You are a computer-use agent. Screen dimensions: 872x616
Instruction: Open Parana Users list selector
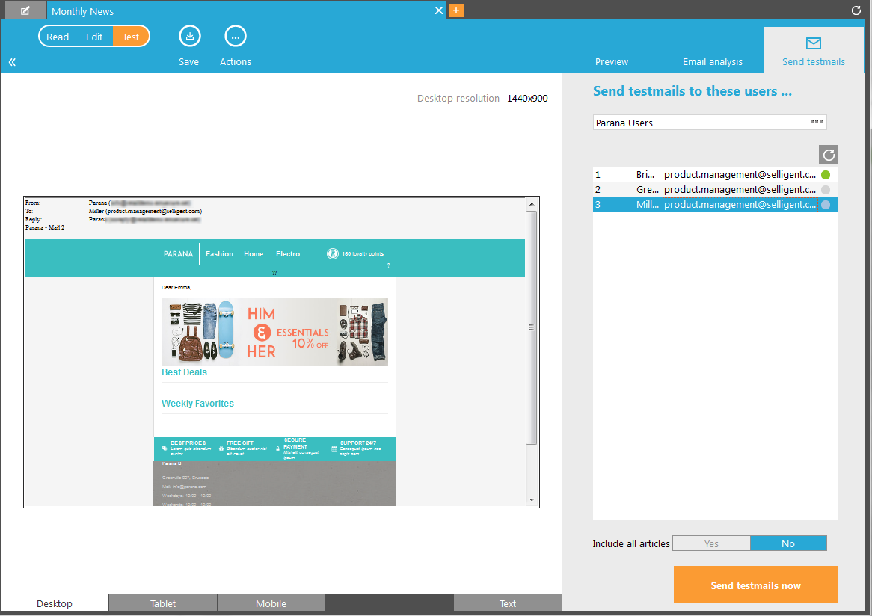pos(817,123)
